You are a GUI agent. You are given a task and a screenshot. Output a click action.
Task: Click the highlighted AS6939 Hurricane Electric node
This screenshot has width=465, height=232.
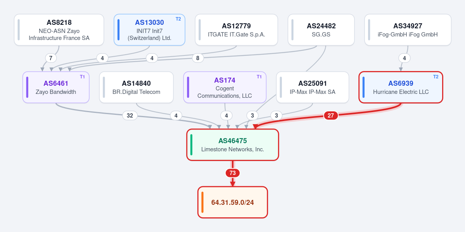click(401, 87)
